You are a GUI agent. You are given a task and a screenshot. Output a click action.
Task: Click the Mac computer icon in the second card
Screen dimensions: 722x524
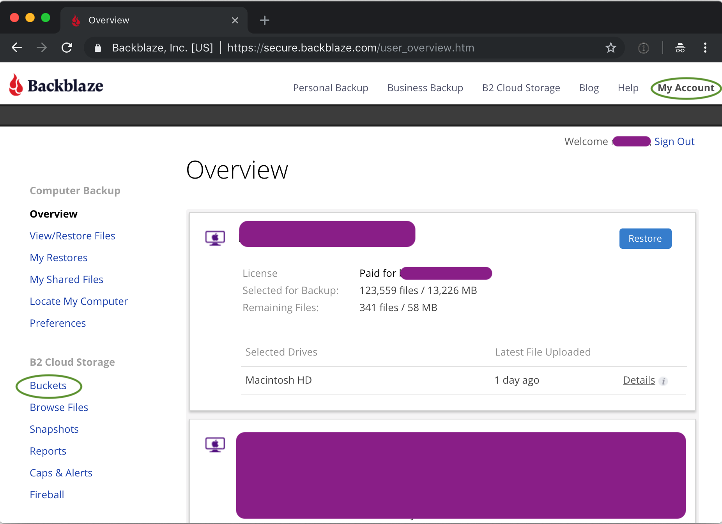(x=215, y=444)
